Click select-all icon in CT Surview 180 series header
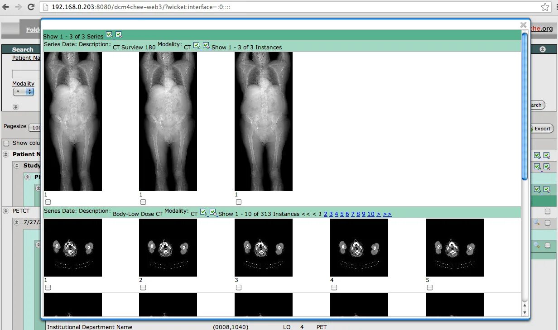Image resolution: width=558 pixels, height=330 pixels. pos(197,45)
